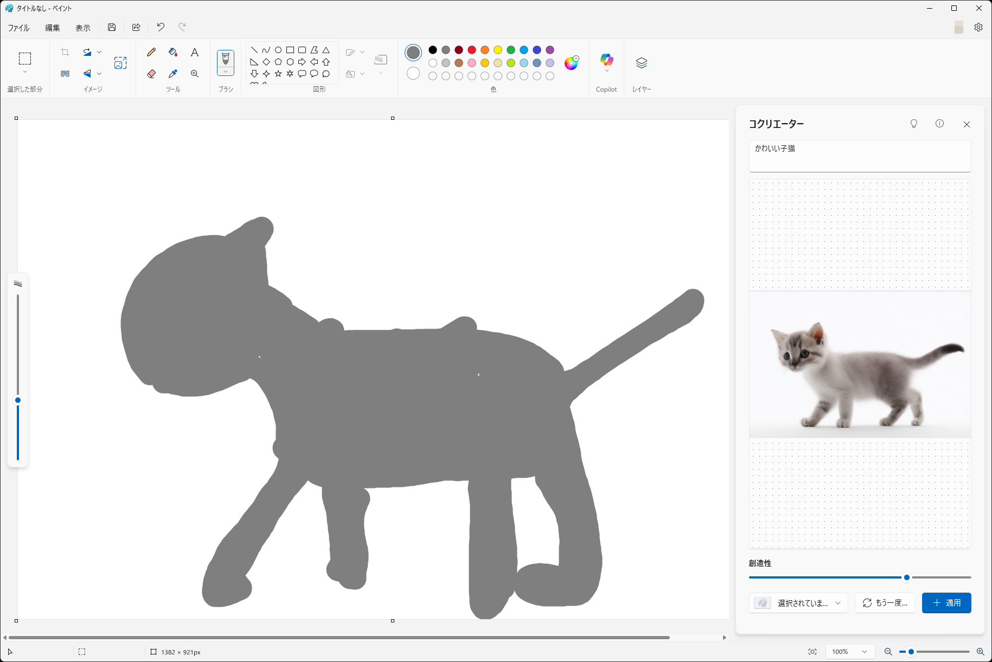This screenshot has height=662, width=992.
Task: Open the brush type dropdown
Action: pos(226,71)
